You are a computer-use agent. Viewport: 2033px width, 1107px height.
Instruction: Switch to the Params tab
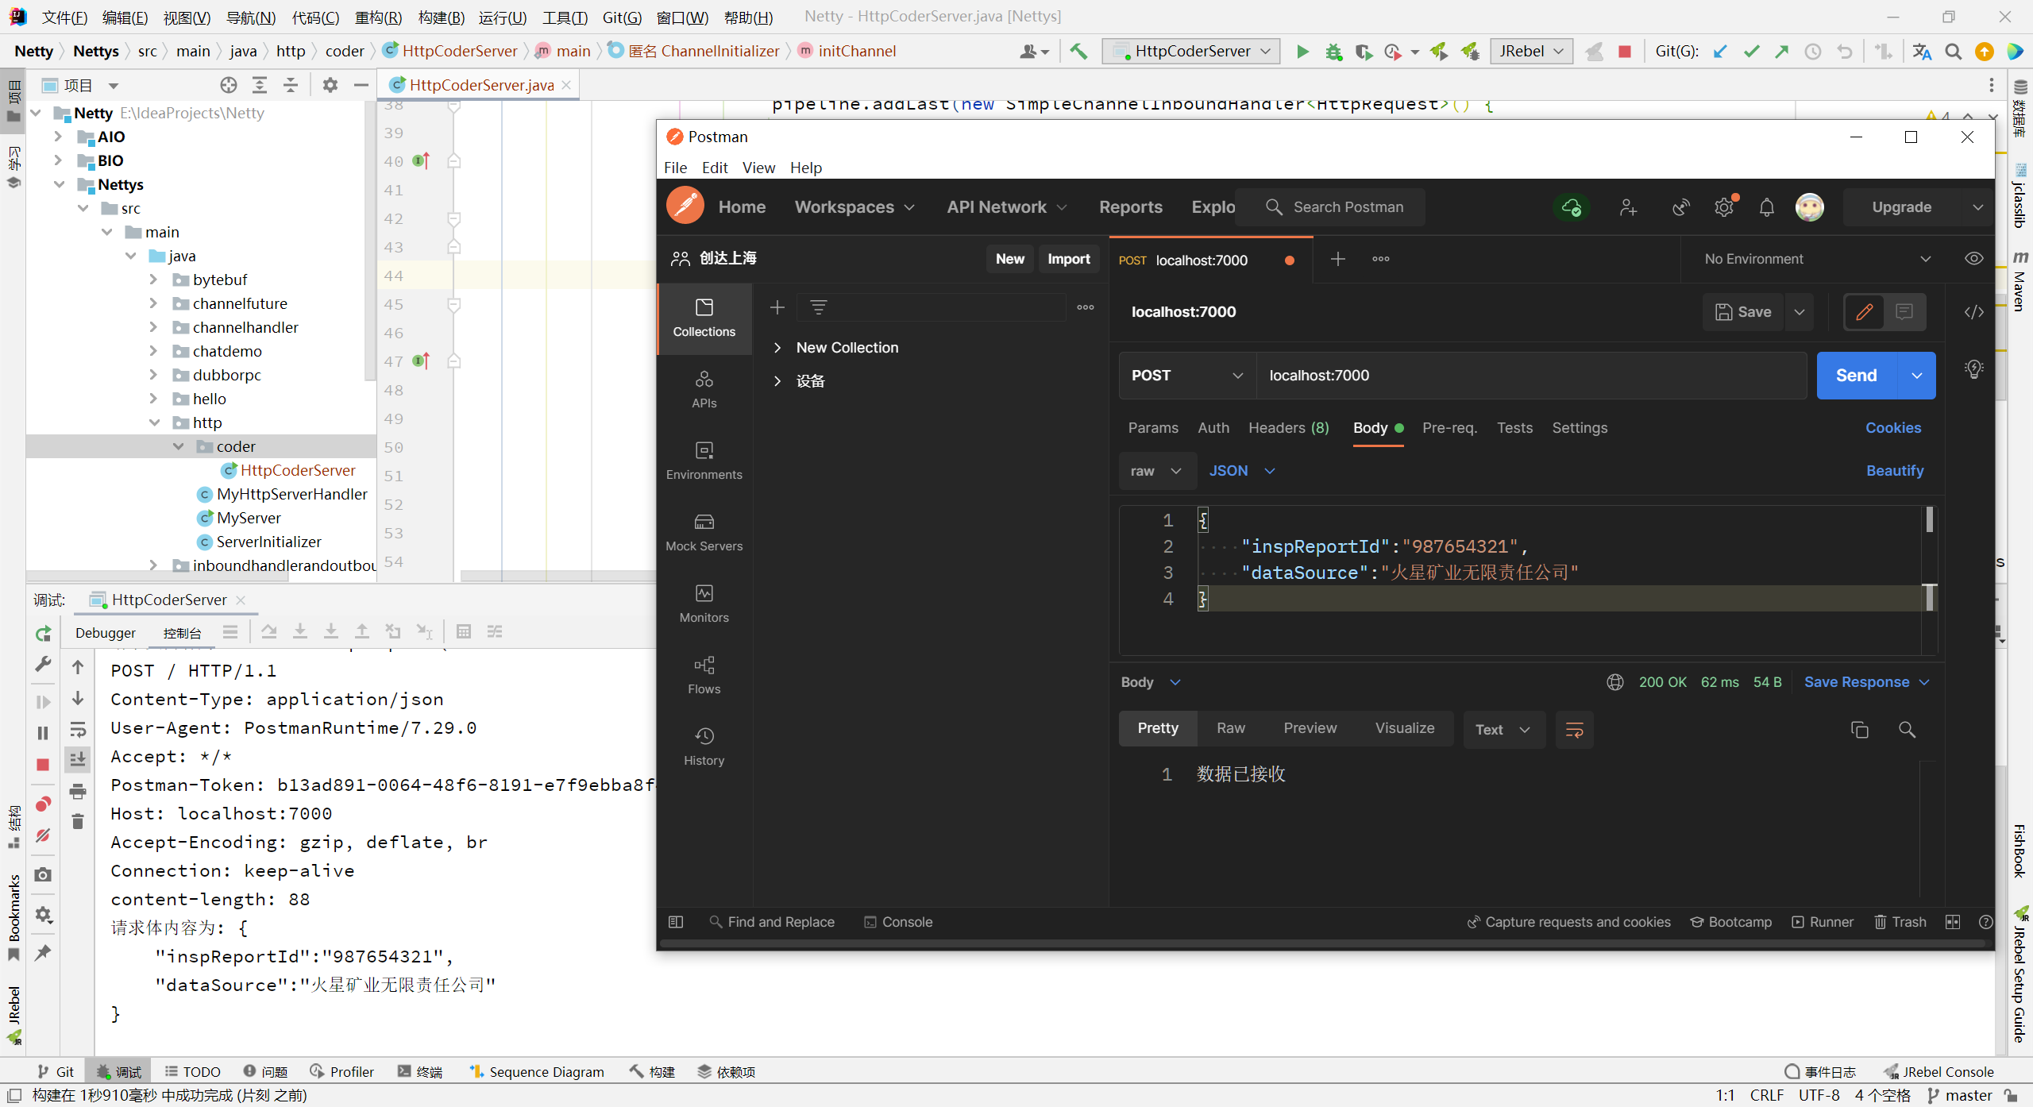click(1153, 428)
